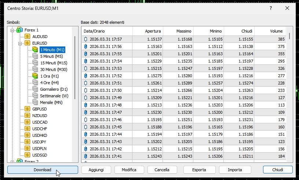Select the 5 Minuti (M5) timeframe
This screenshot has height=180, width=299.
(x=51, y=56)
